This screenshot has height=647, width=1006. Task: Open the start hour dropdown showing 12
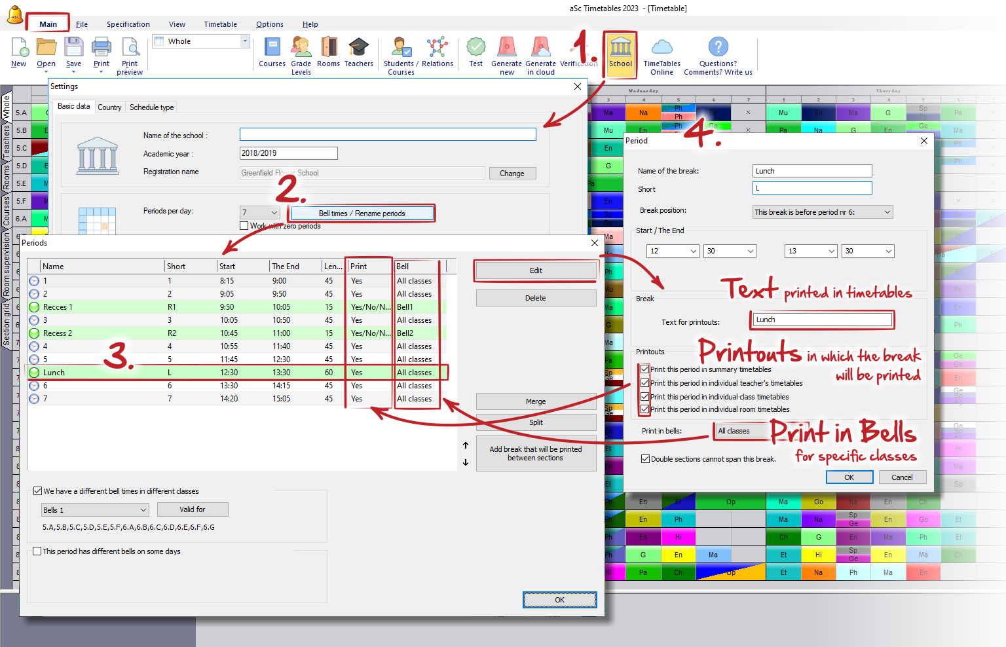[x=673, y=251]
